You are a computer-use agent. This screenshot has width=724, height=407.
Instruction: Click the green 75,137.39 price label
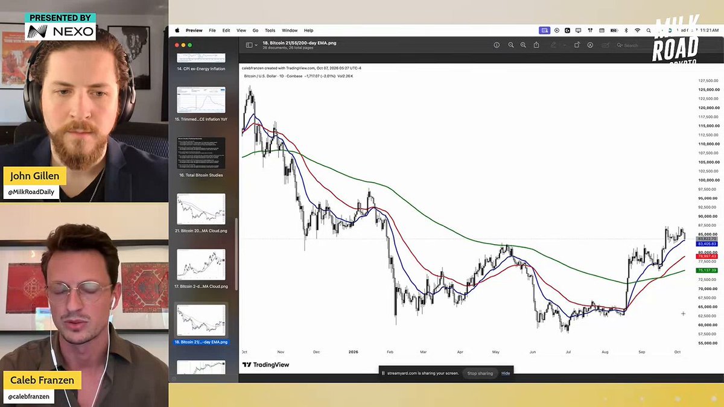pyautogui.click(x=707, y=270)
